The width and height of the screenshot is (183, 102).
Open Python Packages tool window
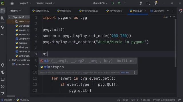point(3,65)
